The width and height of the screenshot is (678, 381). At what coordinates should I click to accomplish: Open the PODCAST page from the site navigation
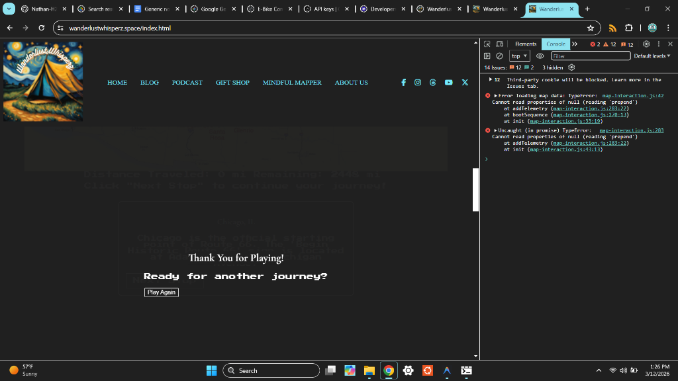click(187, 83)
